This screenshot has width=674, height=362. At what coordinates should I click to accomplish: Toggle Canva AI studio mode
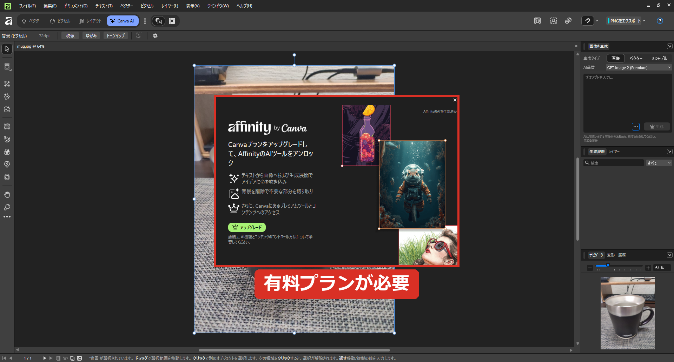pos(123,21)
